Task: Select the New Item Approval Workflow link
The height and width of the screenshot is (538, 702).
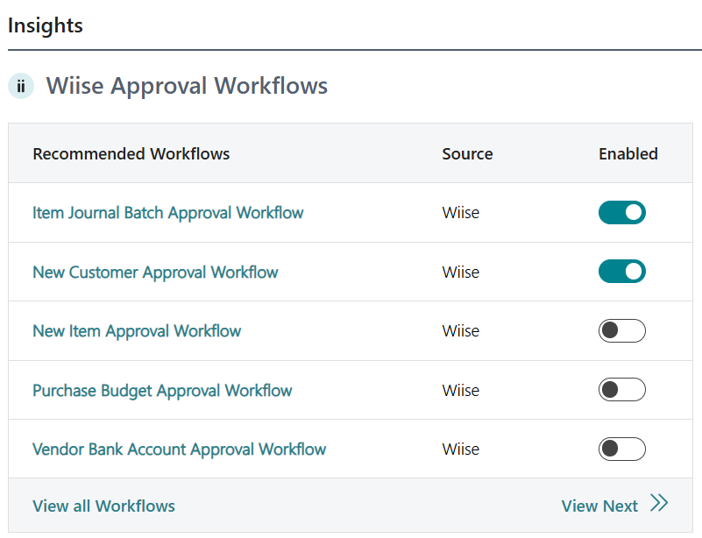Action: click(x=137, y=331)
